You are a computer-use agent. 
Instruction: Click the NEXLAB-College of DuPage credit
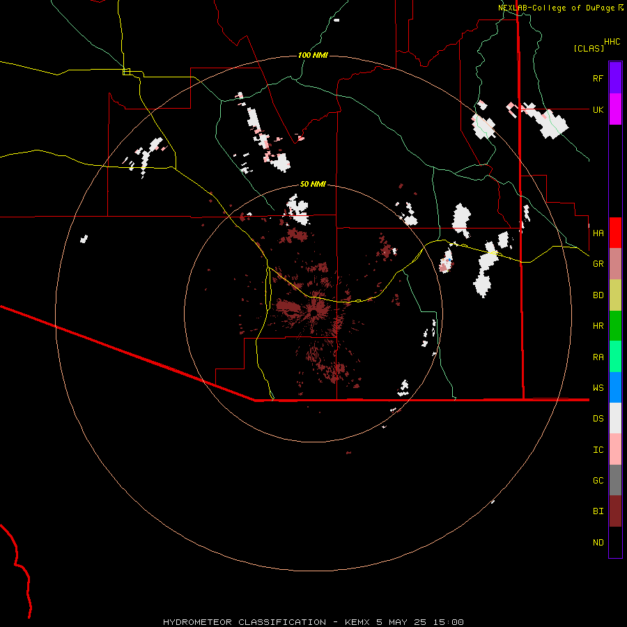coord(557,8)
